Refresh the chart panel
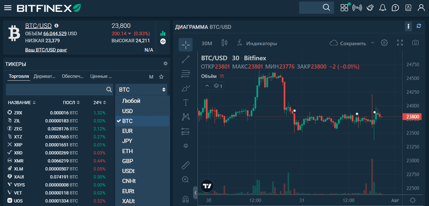 tap(419, 26)
